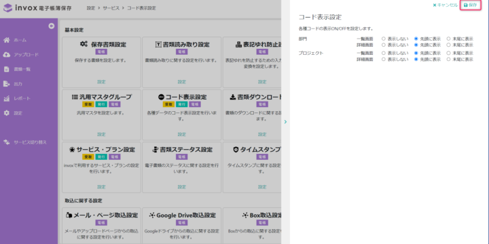The image size is (489, 244).
Task: Click the Google Drive取込設定 icon
Action: (152, 215)
